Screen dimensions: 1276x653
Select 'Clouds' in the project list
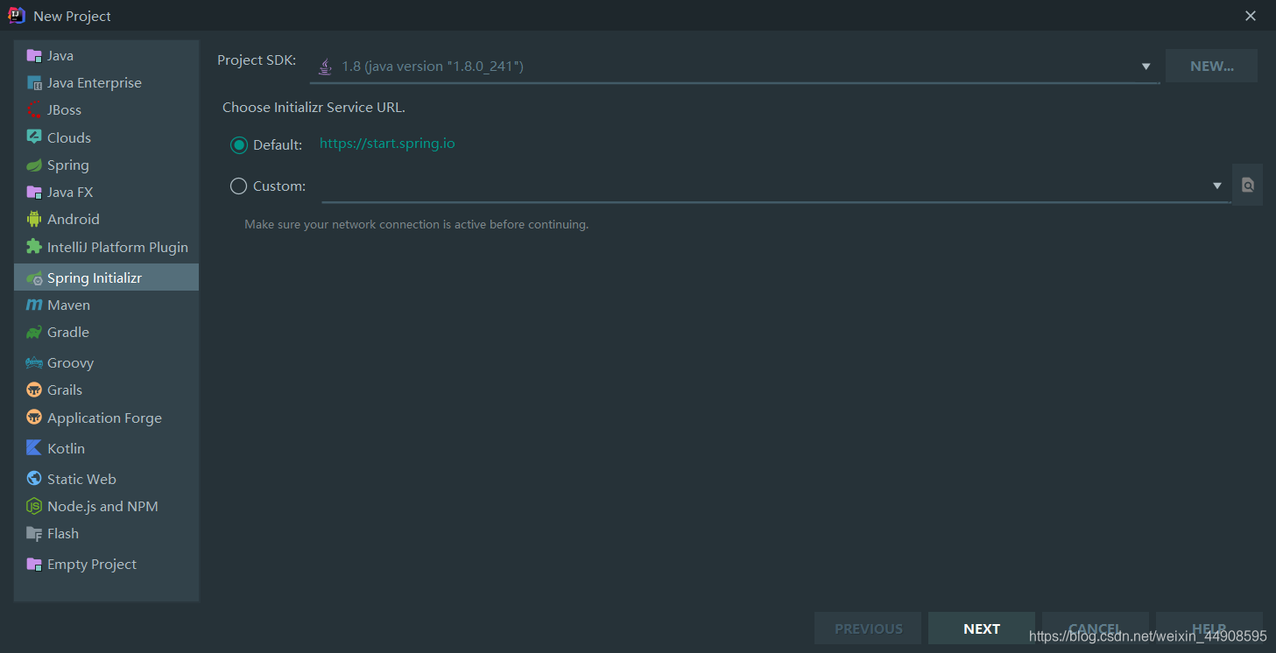tap(106, 137)
